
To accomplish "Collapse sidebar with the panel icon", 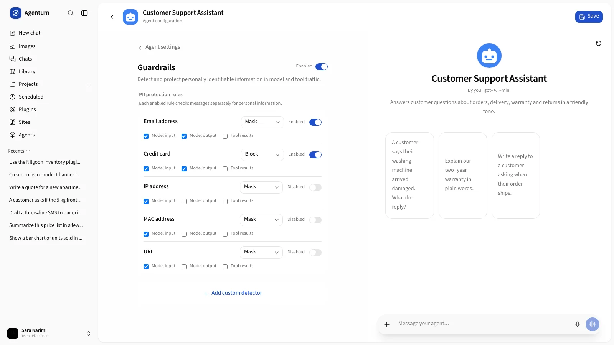I will tap(84, 13).
